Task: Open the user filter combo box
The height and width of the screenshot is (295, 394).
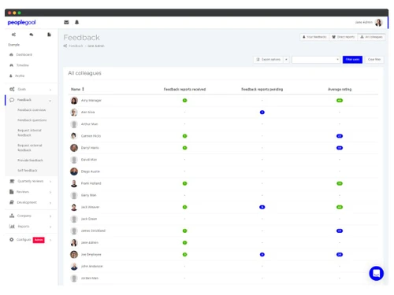Action: pyautogui.click(x=316, y=60)
